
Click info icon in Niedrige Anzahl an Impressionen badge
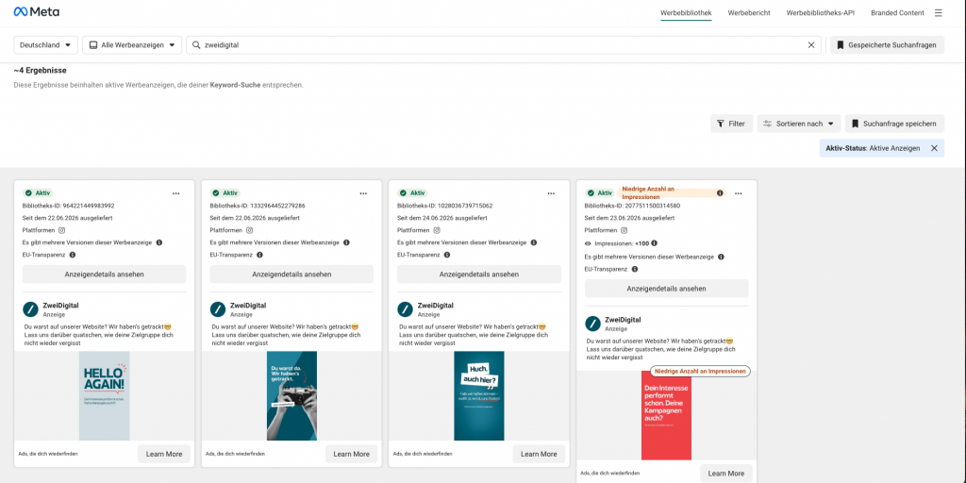click(720, 193)
